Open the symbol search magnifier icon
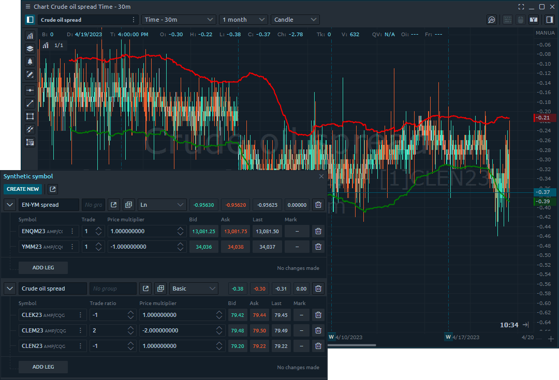559x380 pixels. (x=491, y=19)
